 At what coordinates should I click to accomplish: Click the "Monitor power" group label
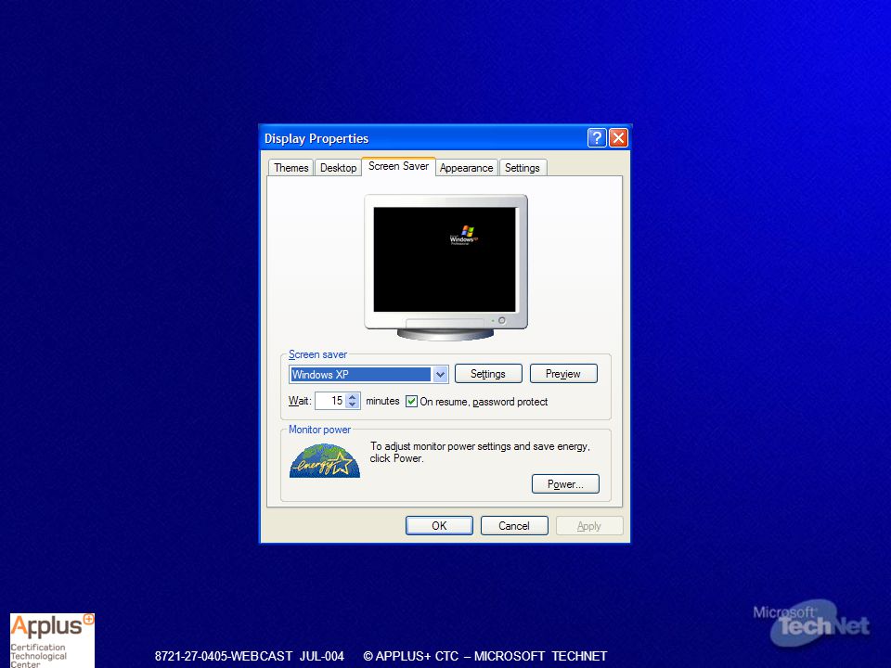coord(319,430)
